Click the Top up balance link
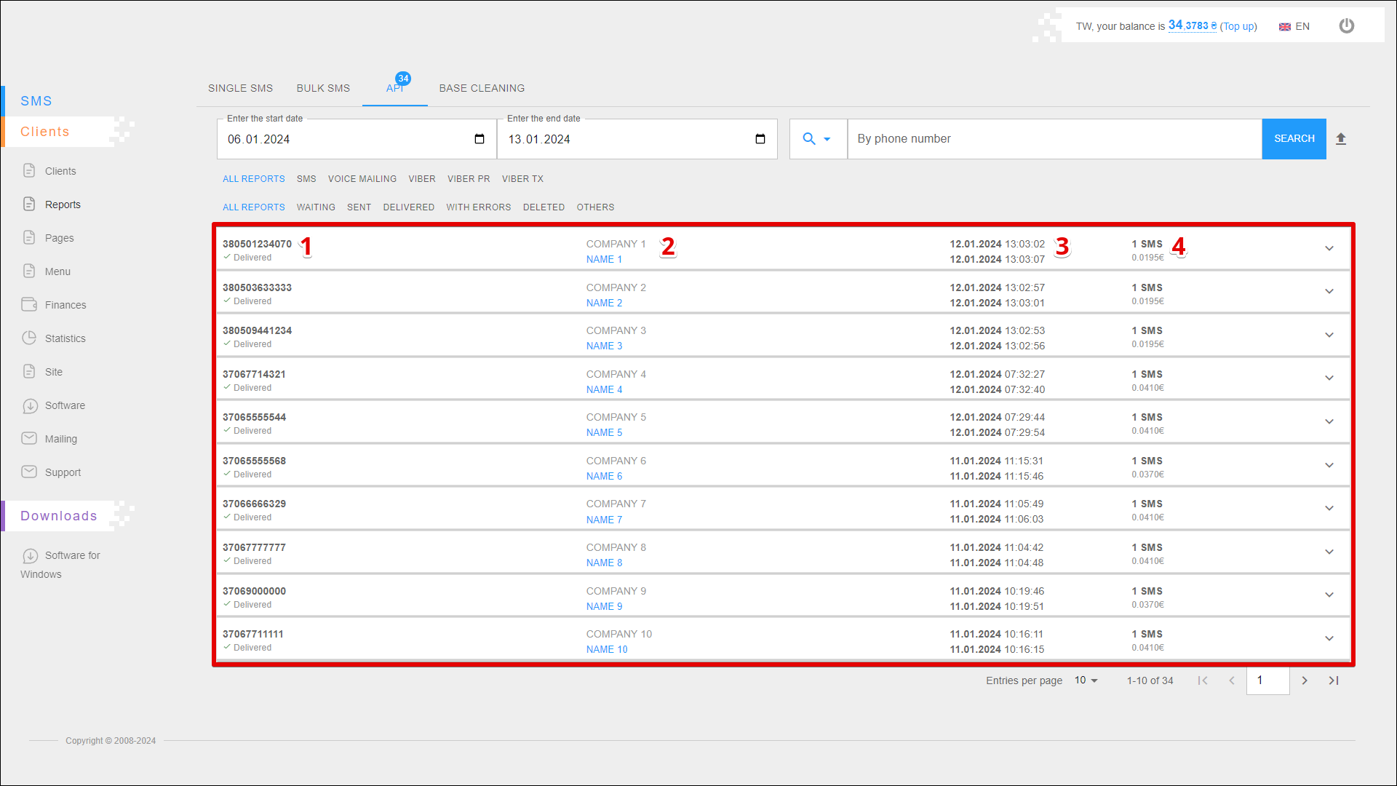 [x=1238, y=26]
